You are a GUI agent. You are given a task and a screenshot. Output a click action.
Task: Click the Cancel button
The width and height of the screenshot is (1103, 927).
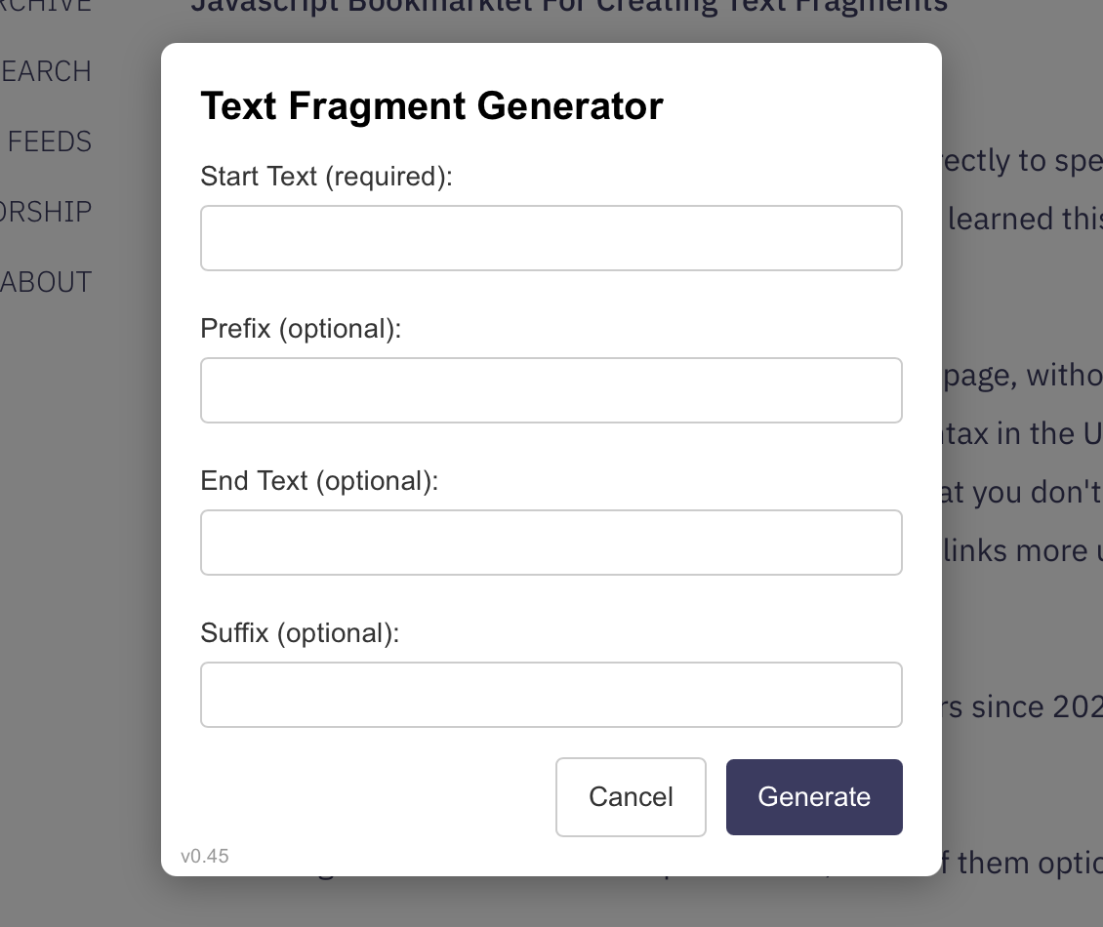[631, 796]
